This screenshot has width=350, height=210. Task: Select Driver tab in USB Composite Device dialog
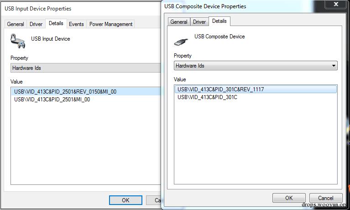(199, 22)
